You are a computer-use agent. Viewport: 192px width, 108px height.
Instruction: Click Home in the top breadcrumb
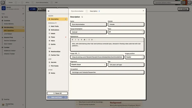pyautogui.click(x=10, y=2)
